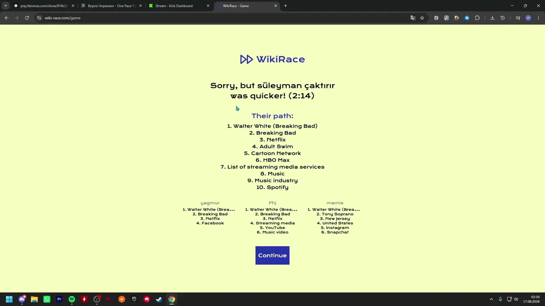Go back with browser back arrow

coord(6,18)
